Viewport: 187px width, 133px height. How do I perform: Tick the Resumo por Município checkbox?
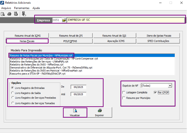click(124, 98)
